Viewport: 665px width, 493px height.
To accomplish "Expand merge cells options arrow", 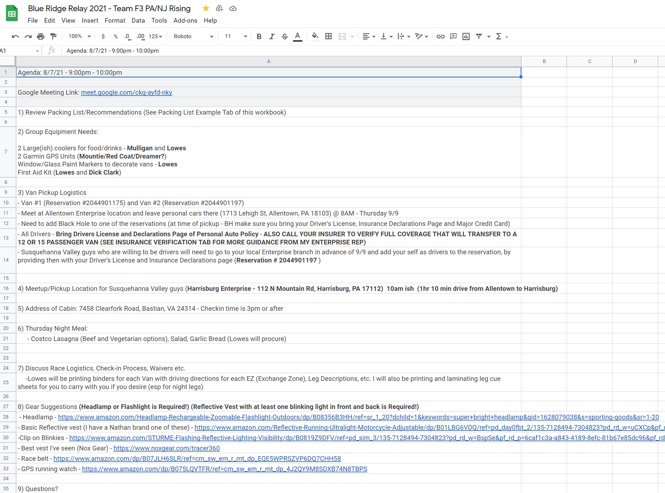I will [x=352, y=37].
